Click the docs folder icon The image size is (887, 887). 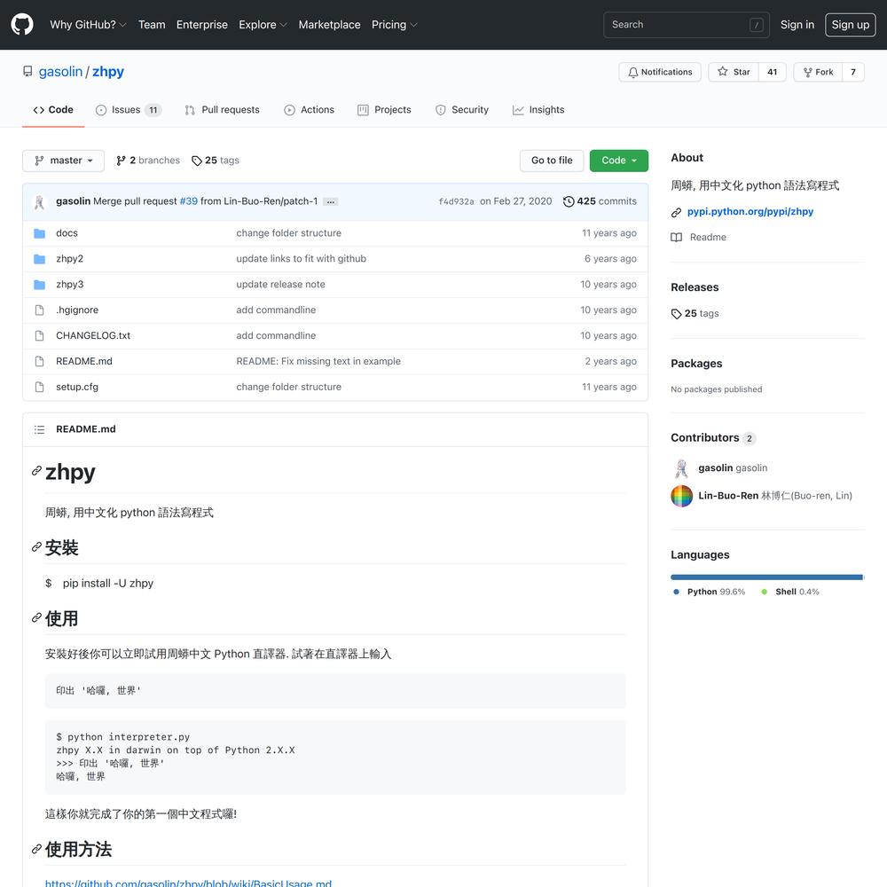click(x=39, y=233)
